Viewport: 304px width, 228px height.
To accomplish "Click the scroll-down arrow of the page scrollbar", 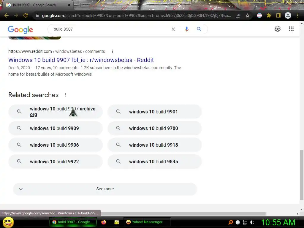I will pos(302,209).
